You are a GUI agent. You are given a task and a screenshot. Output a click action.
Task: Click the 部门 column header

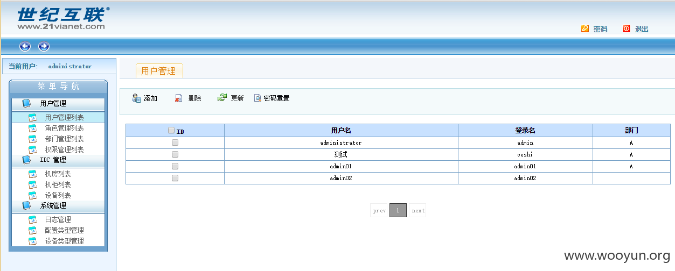coord(631,131)
